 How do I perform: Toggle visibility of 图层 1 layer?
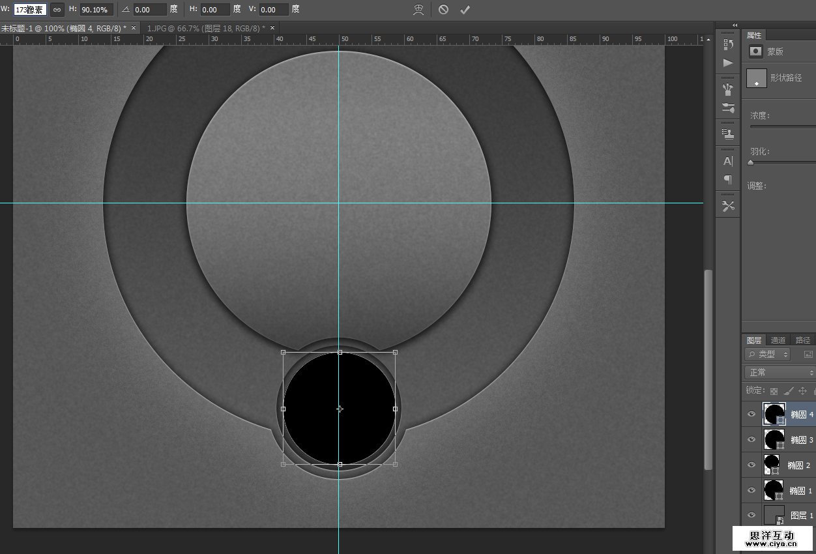click(x=751, y=515)
